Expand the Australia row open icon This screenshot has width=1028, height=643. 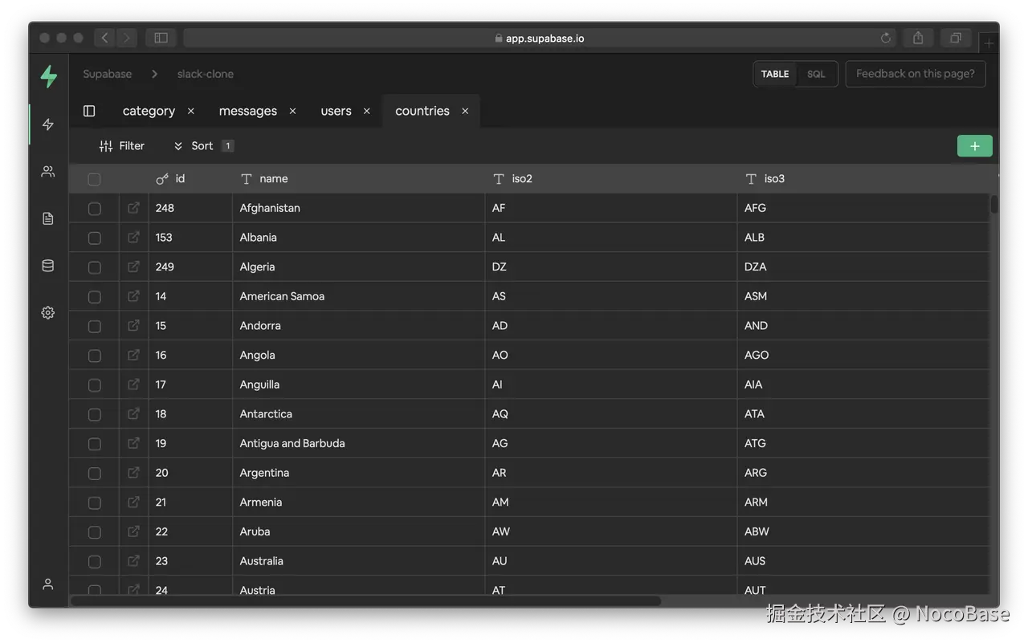click(133, 561)
